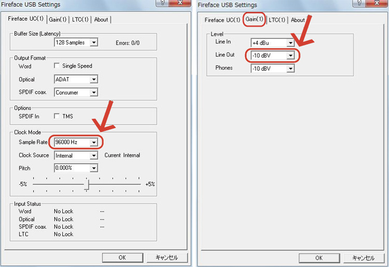Toggle the TMS checkbox for SPDIF In

57,116
